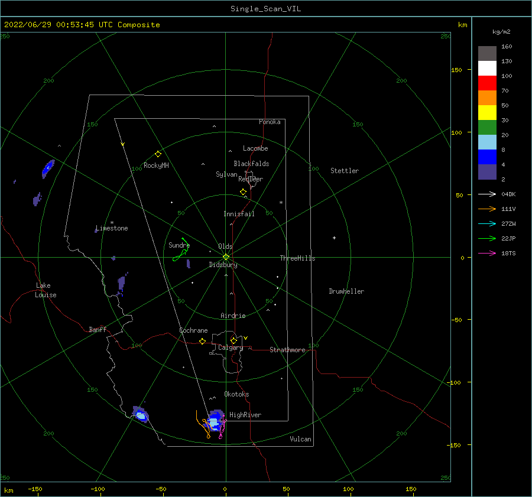Image resolution: width=532 pixels, height=497 pixels.
Task: Click the cyan 27ZW track arrow
Action: (x=487, y=223)
